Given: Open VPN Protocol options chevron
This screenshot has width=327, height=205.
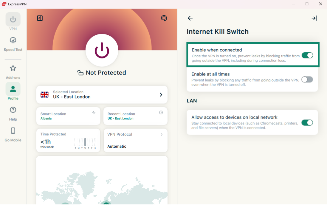Looking at the screenshot, I should (162, 135).
